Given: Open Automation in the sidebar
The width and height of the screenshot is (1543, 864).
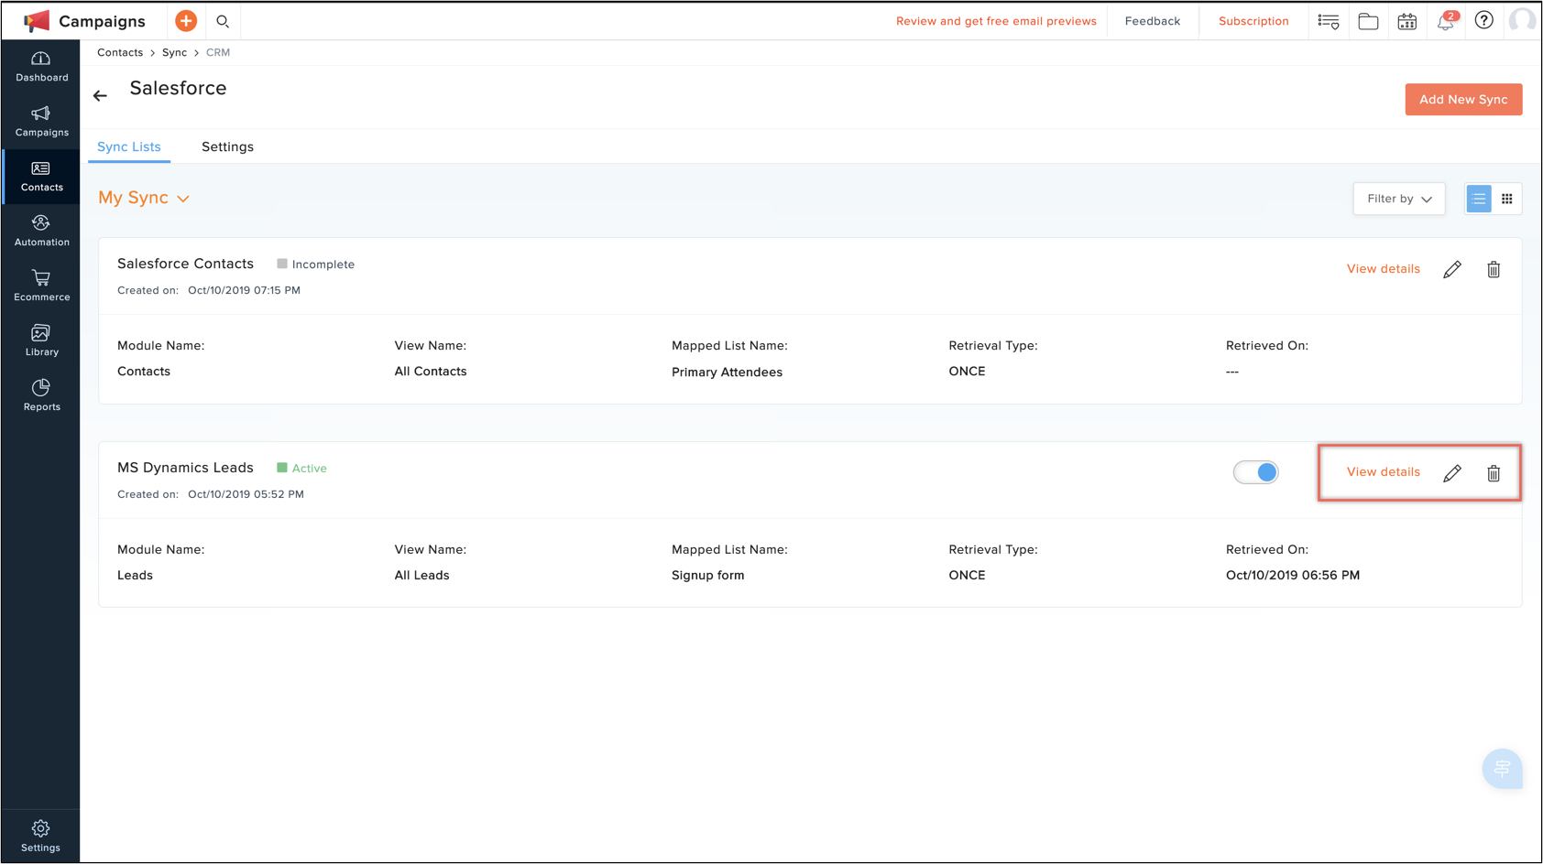Looking at the screenshot, I should tap(41, 232).
